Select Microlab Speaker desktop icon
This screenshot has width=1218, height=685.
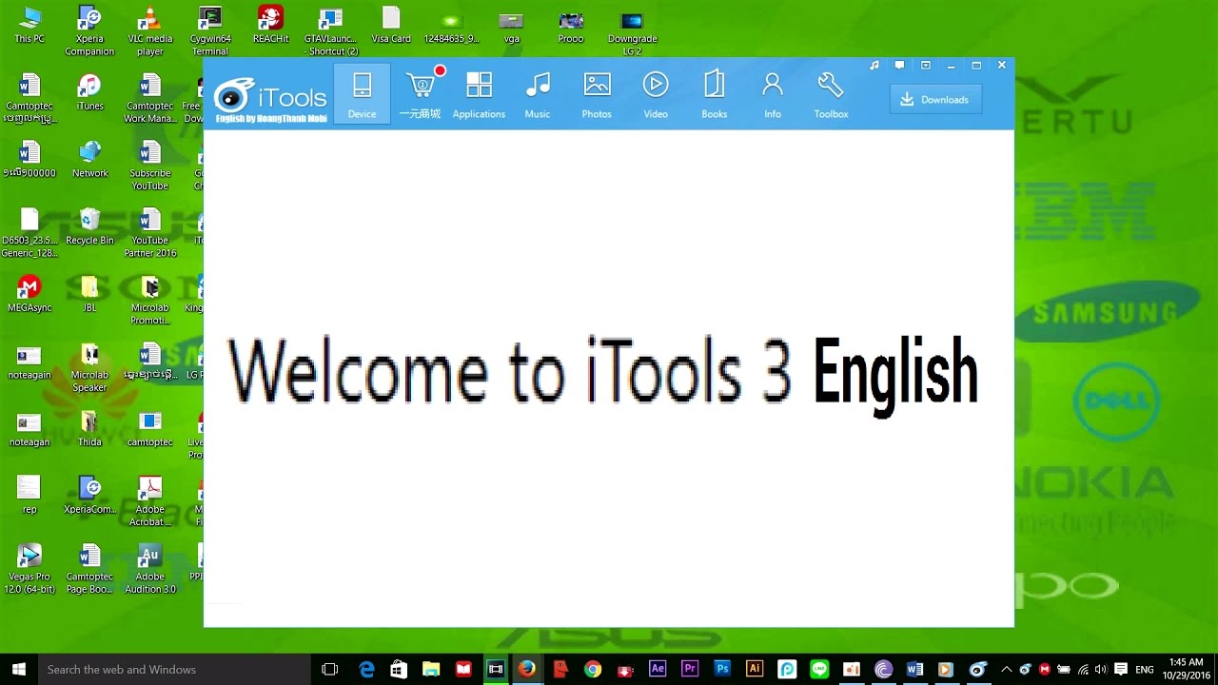click(89, 367)
